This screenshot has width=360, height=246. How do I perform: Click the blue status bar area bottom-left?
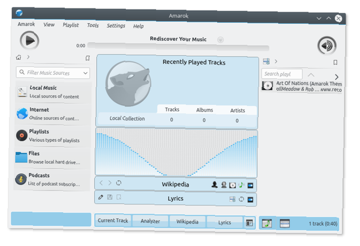[x=51, y=219]
